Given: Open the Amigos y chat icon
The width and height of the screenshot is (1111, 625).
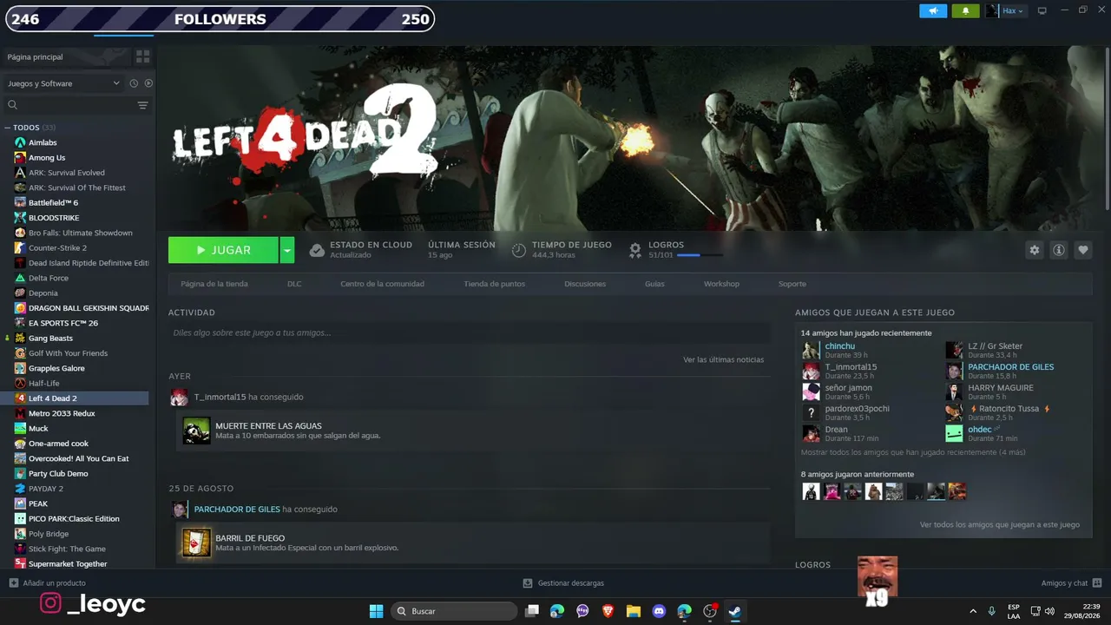Looking at the screenshot, I should point(1097,583).
